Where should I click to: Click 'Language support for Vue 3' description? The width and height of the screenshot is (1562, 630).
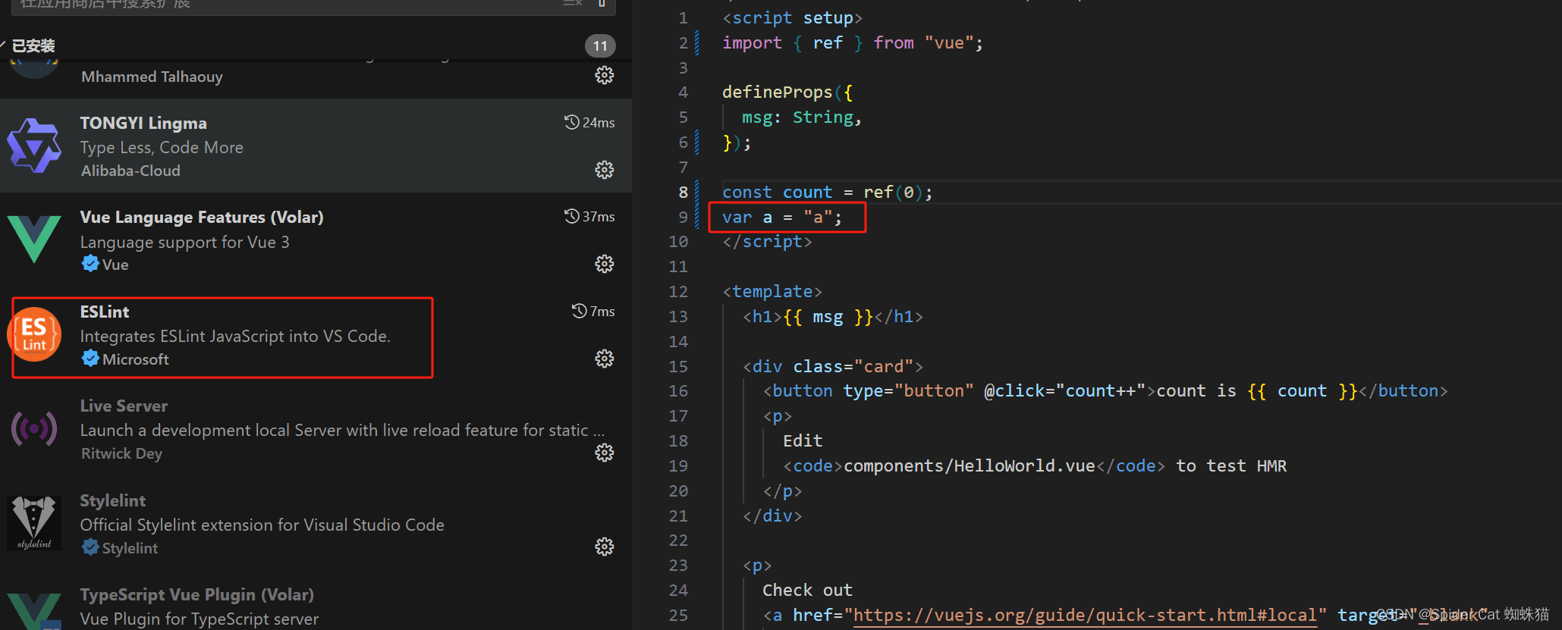[x=185, y=242]
